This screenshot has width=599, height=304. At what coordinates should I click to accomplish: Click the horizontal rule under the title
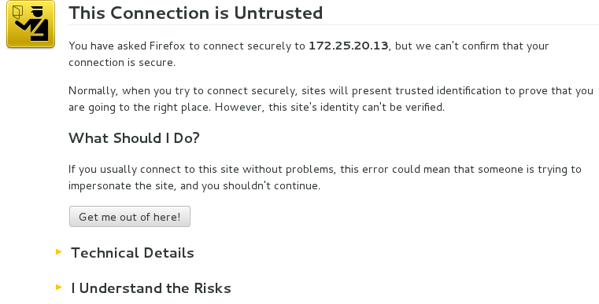[x=334, y=25]
